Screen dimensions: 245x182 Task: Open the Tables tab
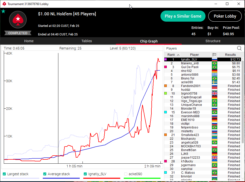[87, 41]
